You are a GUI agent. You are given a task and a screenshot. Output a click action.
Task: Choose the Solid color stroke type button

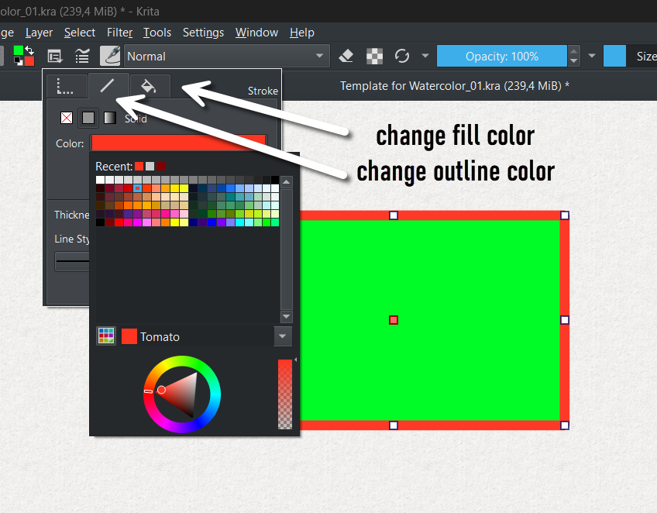point(89,118)
